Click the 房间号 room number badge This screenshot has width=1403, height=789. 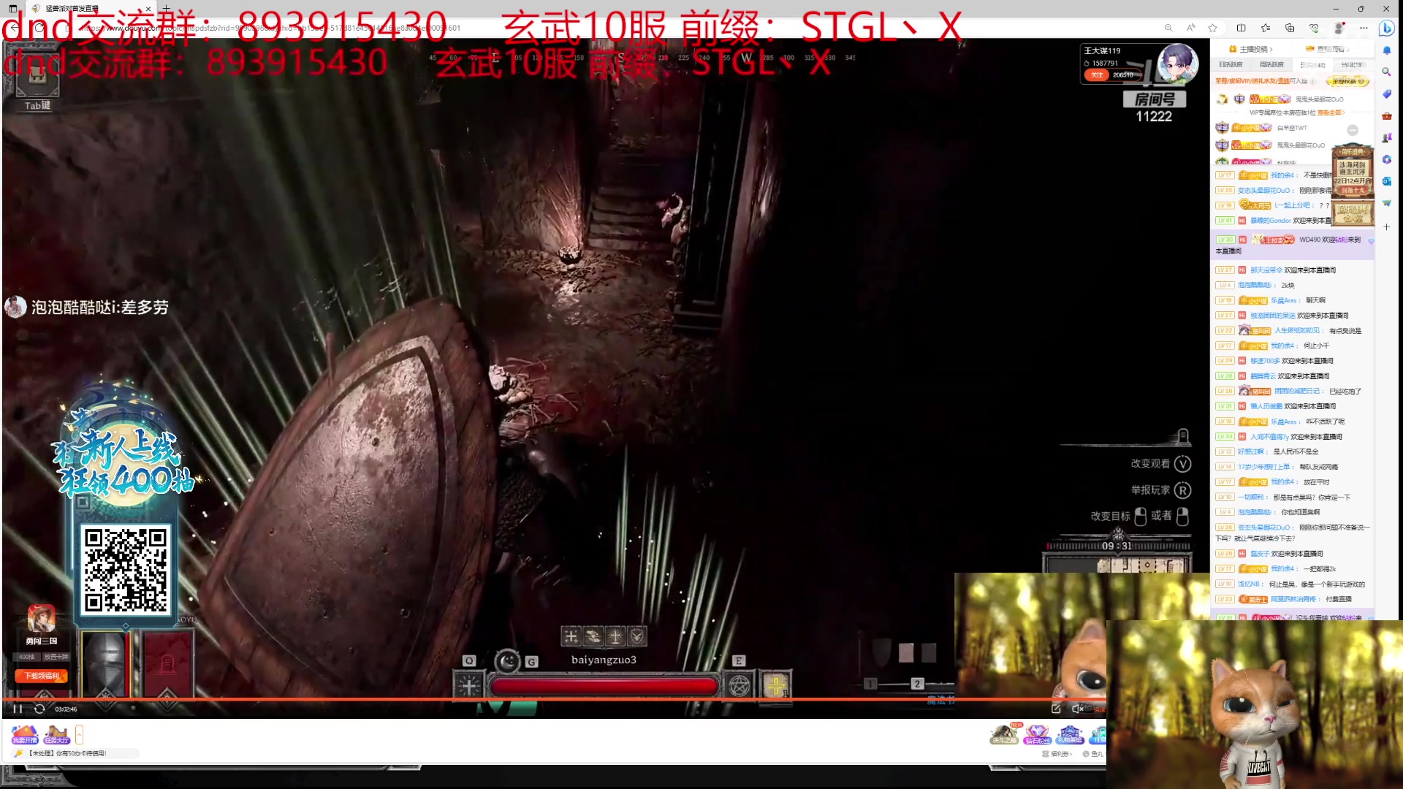click(1154, 99)
